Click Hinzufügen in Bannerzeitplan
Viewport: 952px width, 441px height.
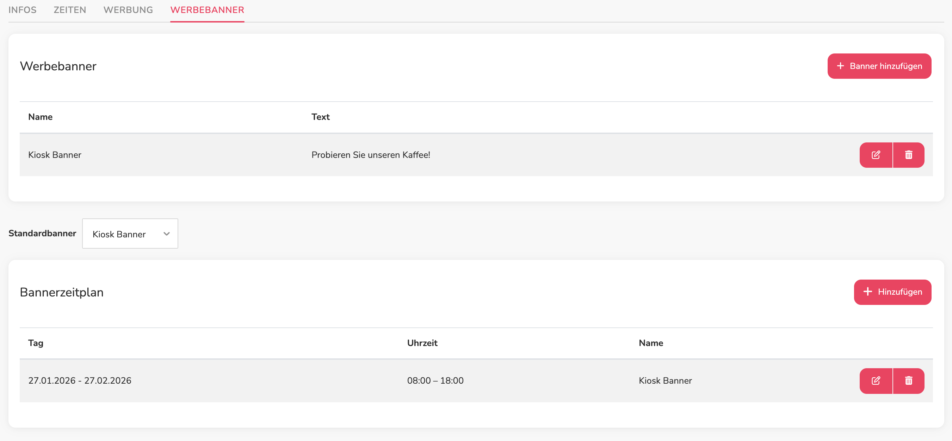(892, 292)
